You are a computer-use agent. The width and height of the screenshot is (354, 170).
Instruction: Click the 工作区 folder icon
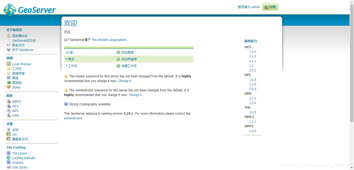pyautogui.click(x=9, y=69)
